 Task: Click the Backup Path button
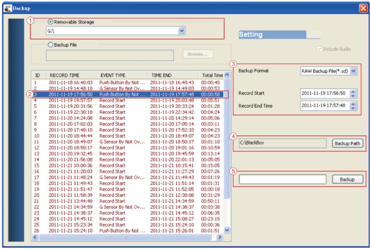coord(348,143)
